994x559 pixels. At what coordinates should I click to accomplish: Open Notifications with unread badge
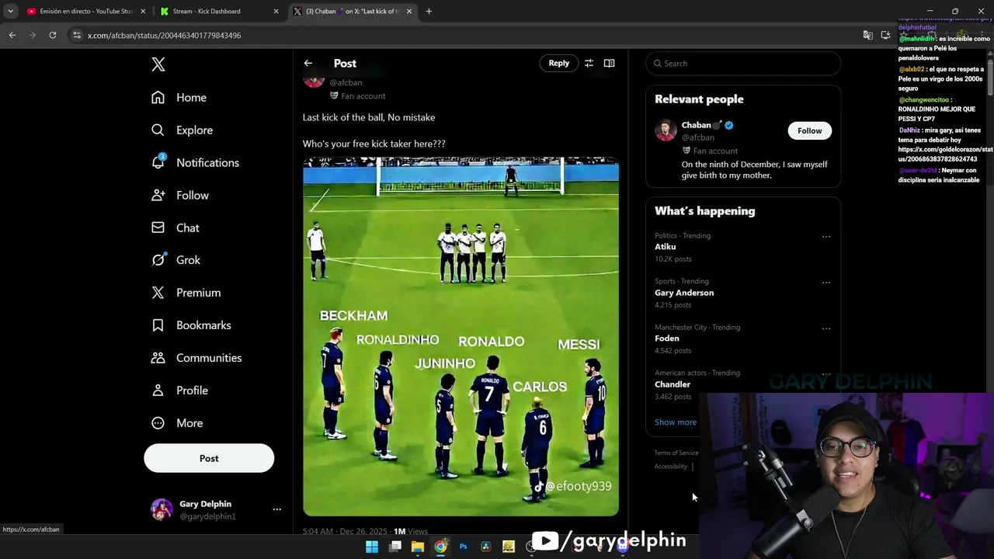[x=196, y=162]
